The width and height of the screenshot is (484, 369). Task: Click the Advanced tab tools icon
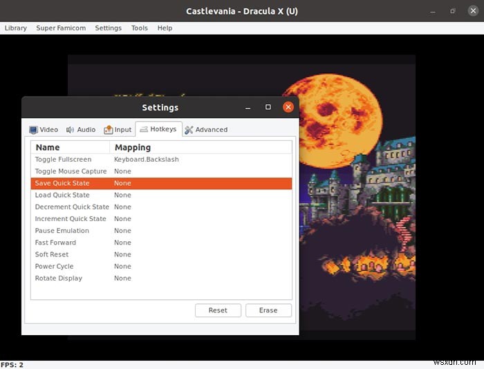(x=189, y=130)
